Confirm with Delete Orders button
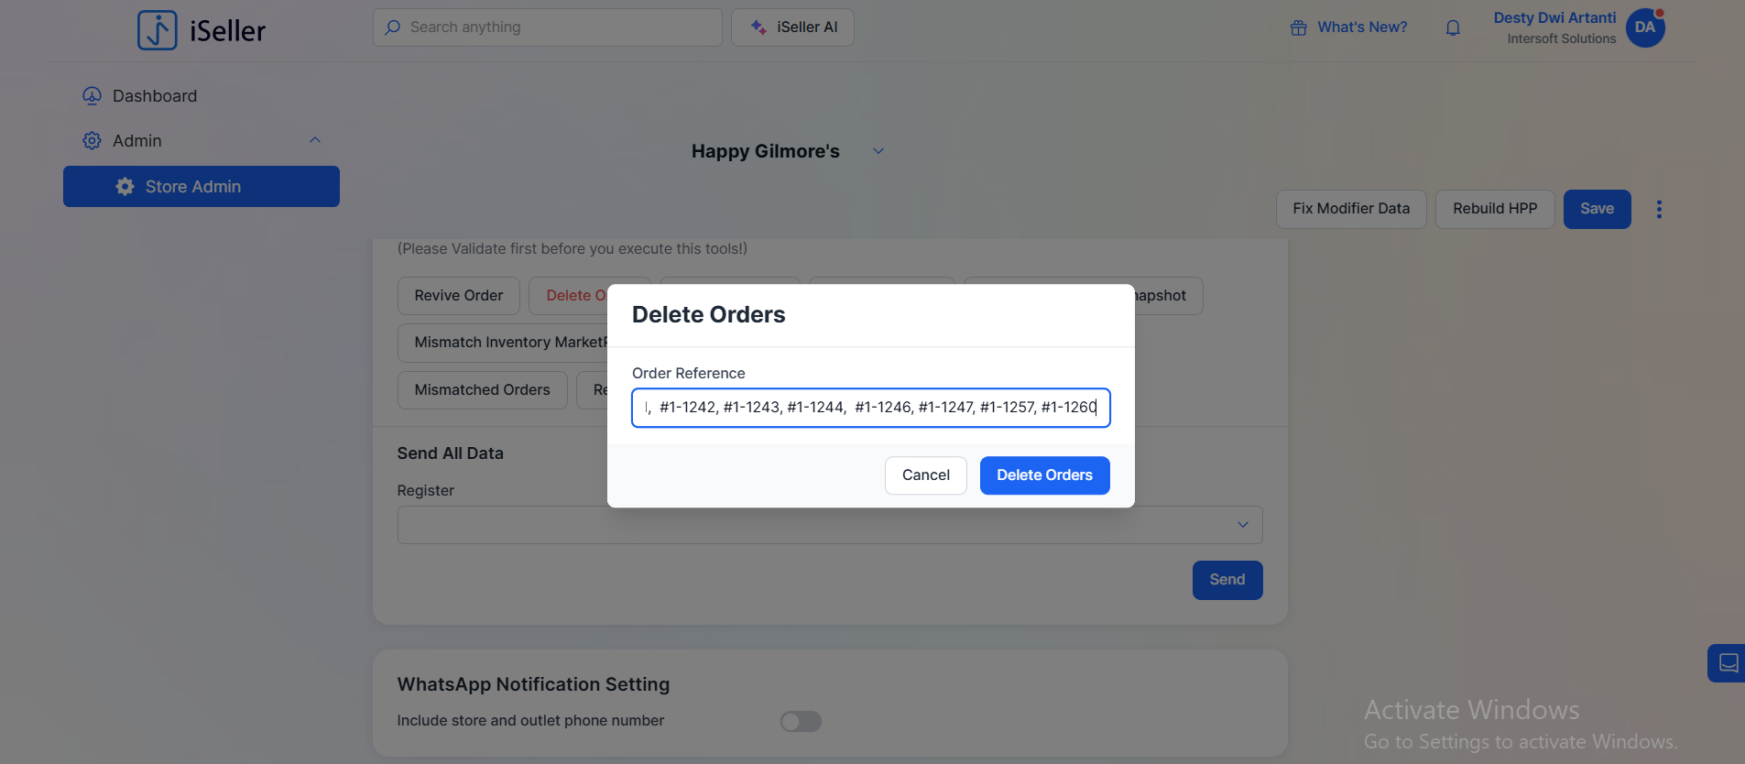 point(1044,475)
